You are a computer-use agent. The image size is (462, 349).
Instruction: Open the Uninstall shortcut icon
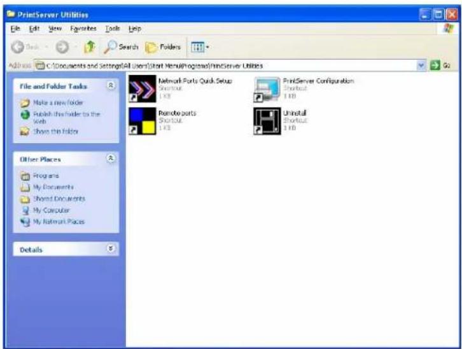coord(267,121)
